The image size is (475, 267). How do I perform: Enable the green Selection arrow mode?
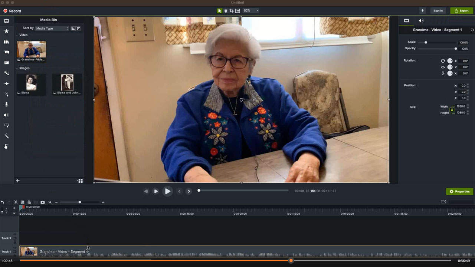pos(219,10)
